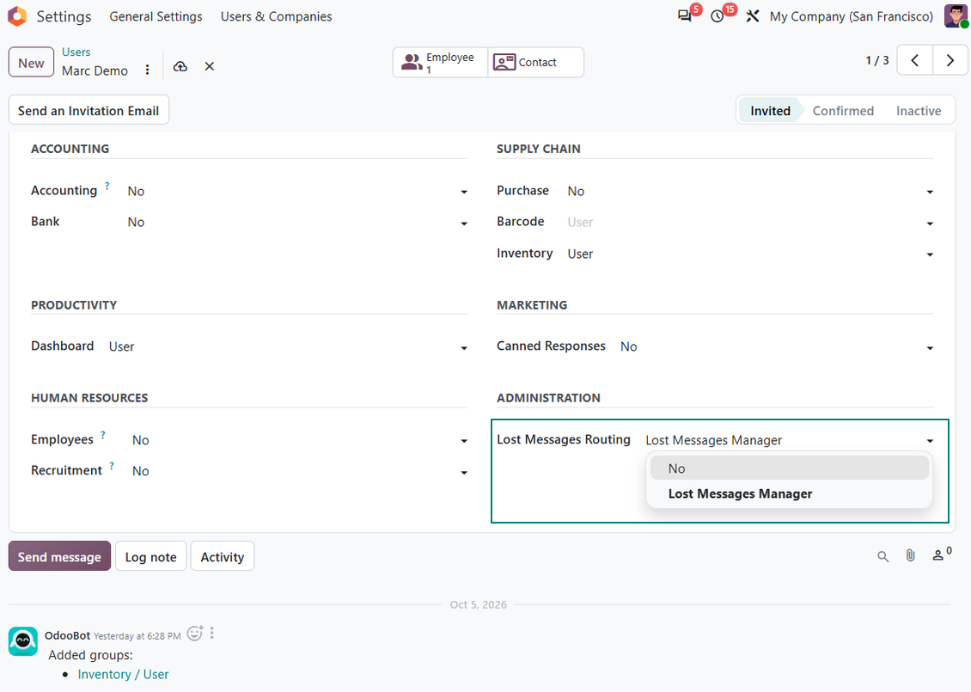Set status to Invited
Screen dimensions: 971x692
click(x=770, y=111)
